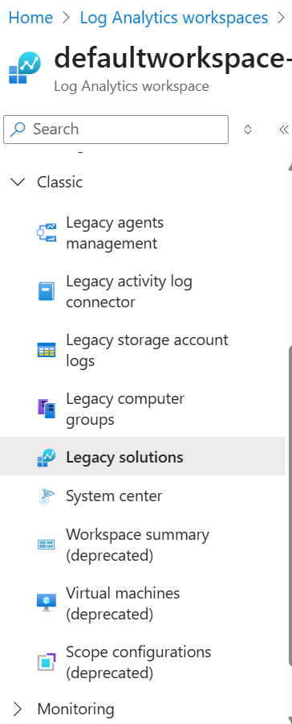Click the Workspace summary (deprecated) icon

coord(46,545)
